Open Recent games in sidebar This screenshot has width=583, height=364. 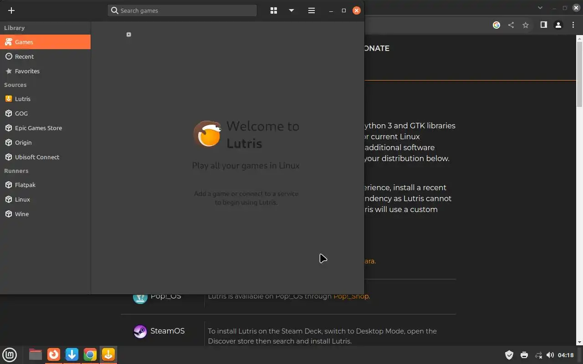click(45, 56)
